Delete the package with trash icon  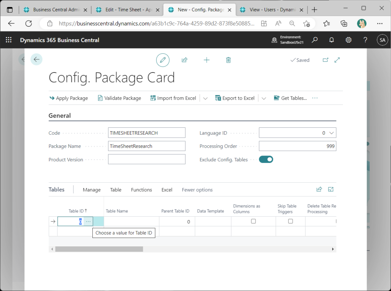[228, 60]
